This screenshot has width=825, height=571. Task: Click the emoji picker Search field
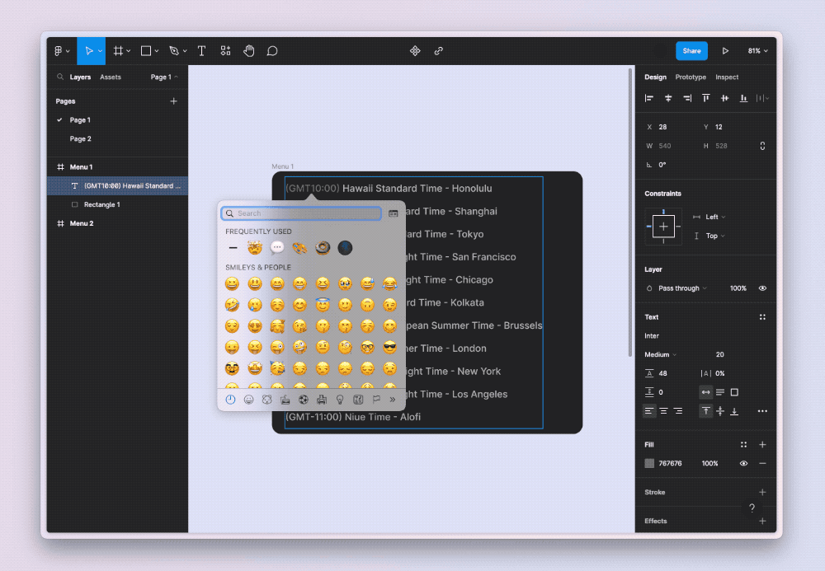tap(301, 213)
